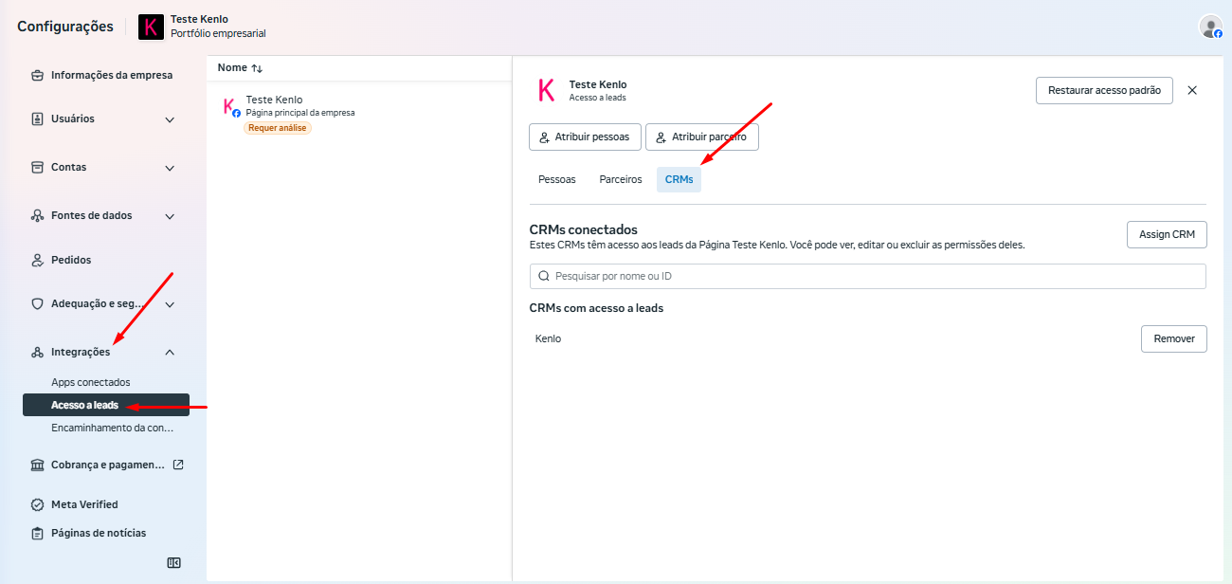Viewport: 1232px width, 584px height.
Task: Open Encaminhamento da conversão menu item
Action: click(112, 428)
